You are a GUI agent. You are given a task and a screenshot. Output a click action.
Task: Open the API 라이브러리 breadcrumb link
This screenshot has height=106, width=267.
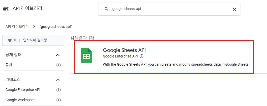17,27
